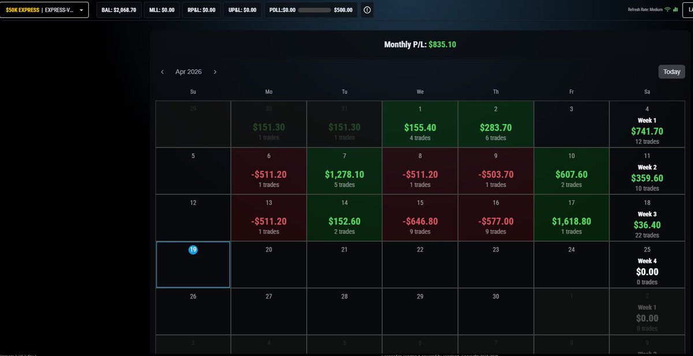Select empty April 29 cell
The width and height of the screenshot is (693, 356).
click(420, 311)
